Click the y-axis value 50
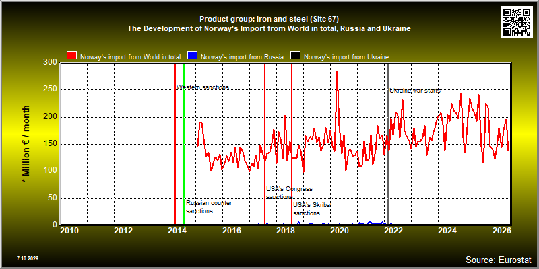539x269 pixels. coord(53,198)
